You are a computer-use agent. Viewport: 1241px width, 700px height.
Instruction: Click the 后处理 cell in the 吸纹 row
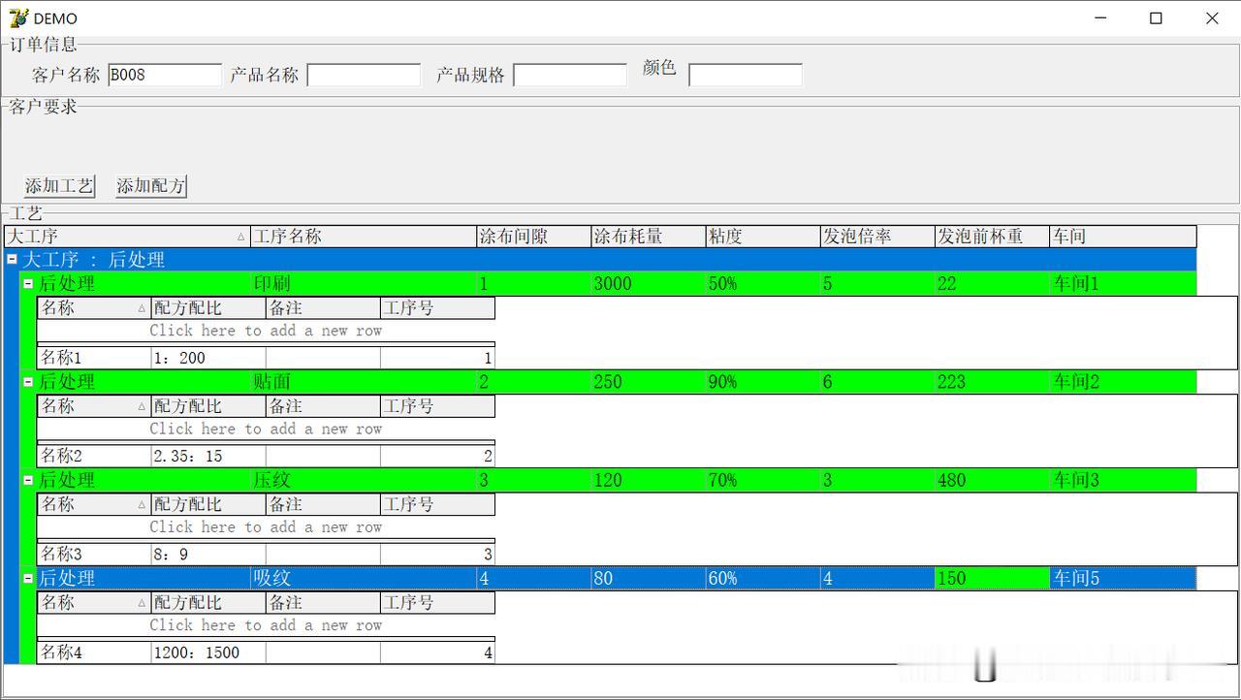[143, 578]
